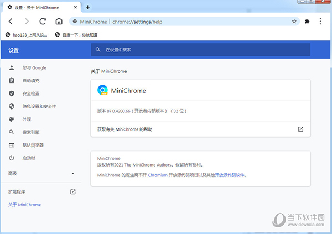Select the 设置 - 关于 MiniChrome tab
The image size is (332, 234).
click(x=42, y=7)
